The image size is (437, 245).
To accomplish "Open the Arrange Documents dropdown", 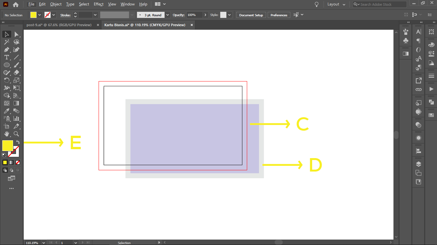I will [160, 4].
